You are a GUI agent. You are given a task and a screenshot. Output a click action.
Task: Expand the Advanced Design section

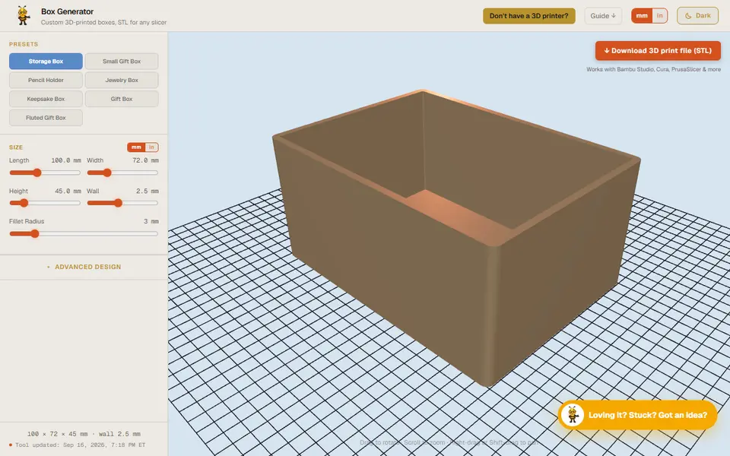pos(84,267)
